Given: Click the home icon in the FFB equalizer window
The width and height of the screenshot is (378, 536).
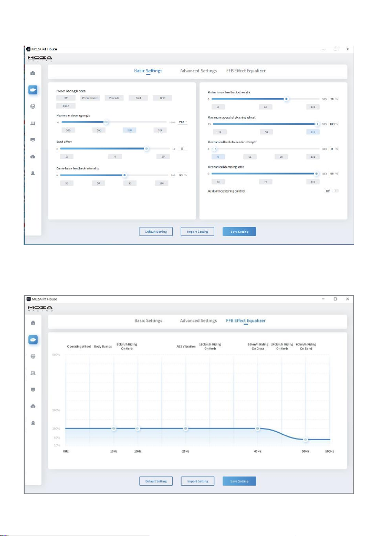Looking at the screenshot, I should tap(33, 323).
